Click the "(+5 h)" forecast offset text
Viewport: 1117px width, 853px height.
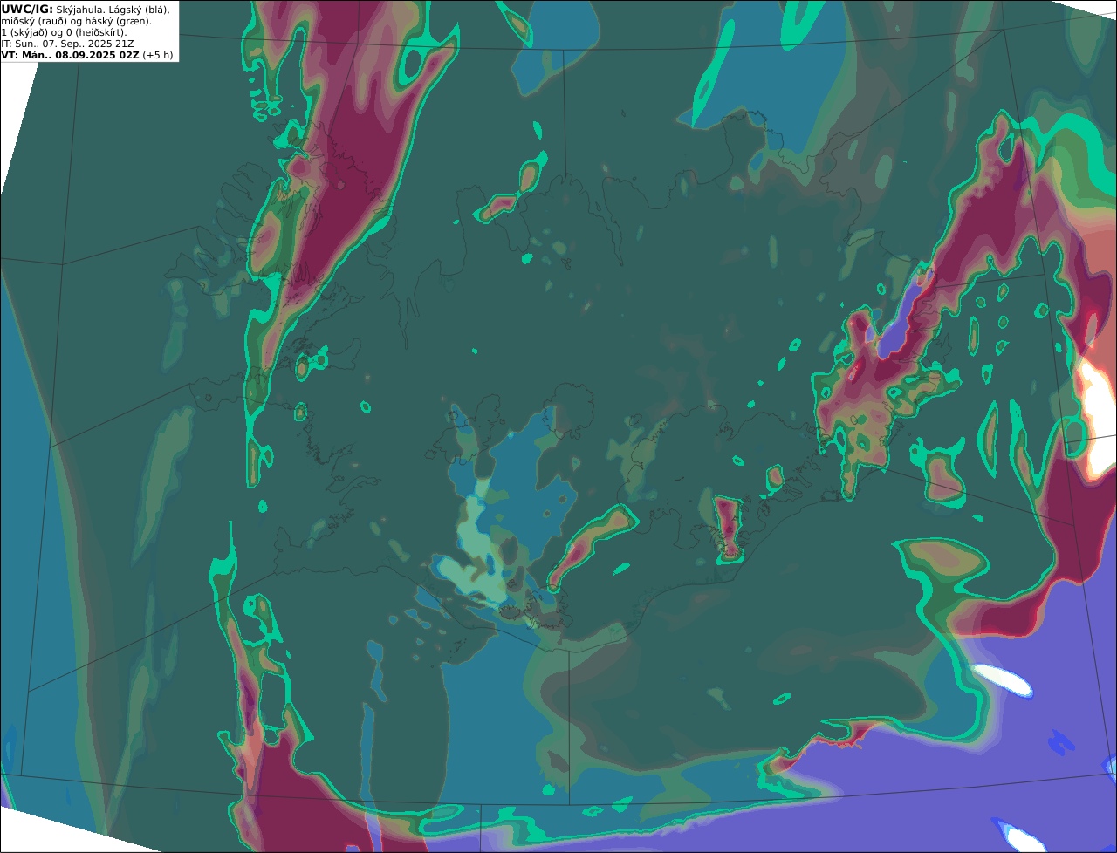tap(158, 55)
